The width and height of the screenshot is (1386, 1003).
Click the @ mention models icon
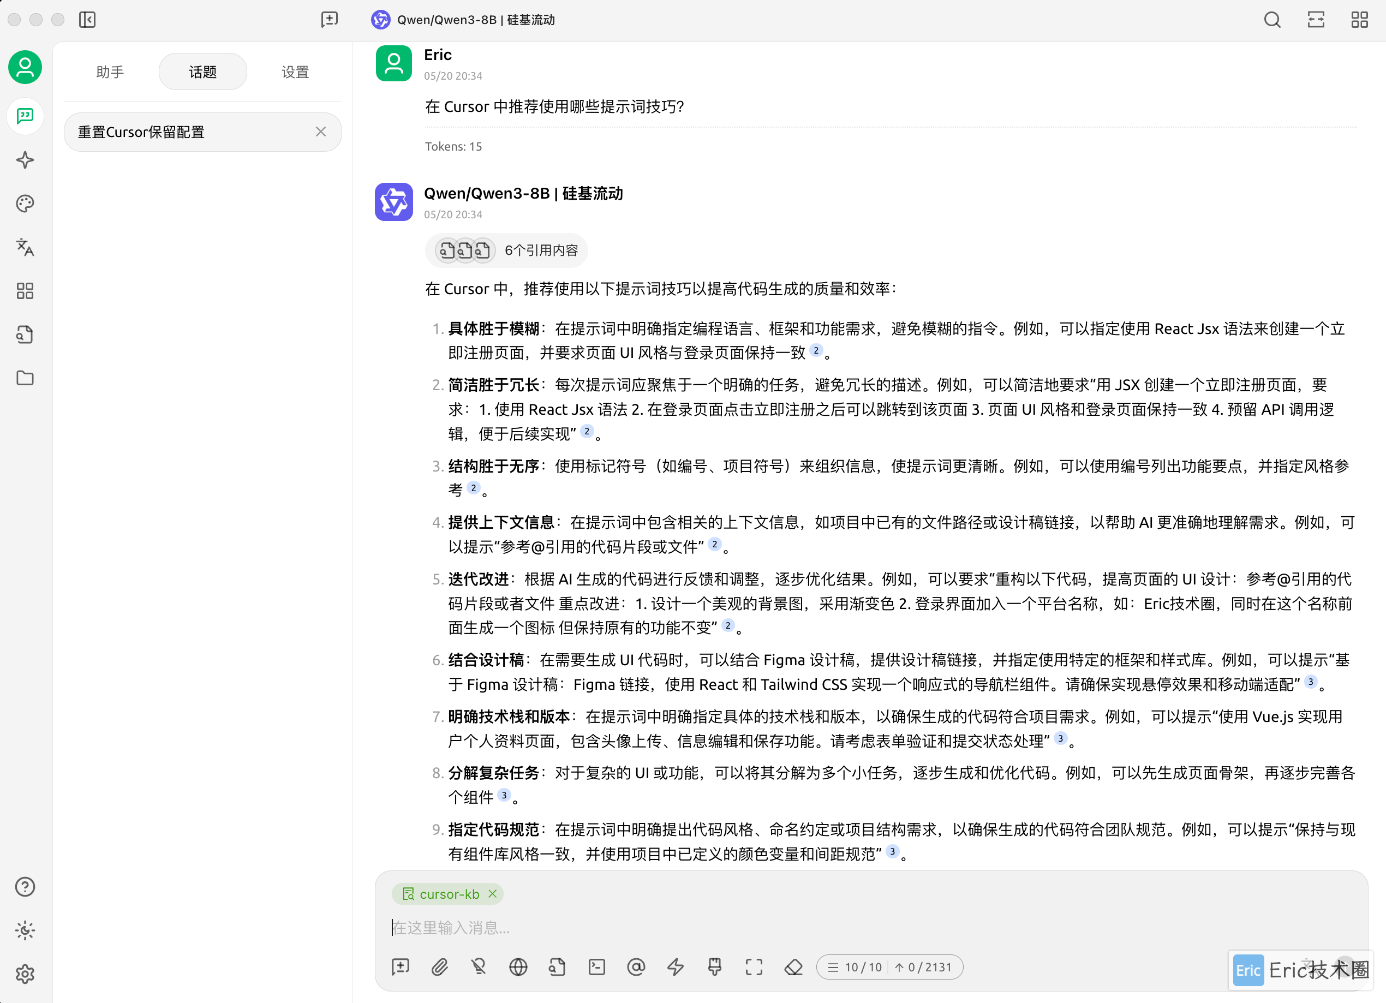[636, 967]
